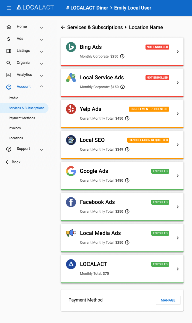Image resolution: width=192 pixels, height=323 pixels.
Task: Click the Facebook Ads logo icon
Action: tap(71, 202)
